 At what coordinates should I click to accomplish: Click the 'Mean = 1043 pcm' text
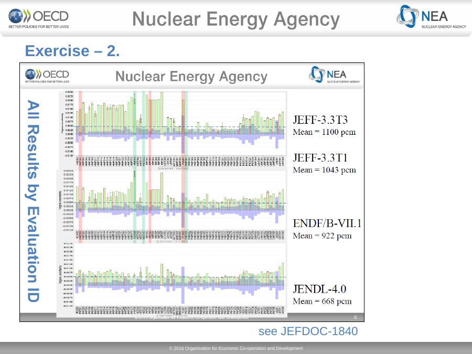click(x=324, y=170)
